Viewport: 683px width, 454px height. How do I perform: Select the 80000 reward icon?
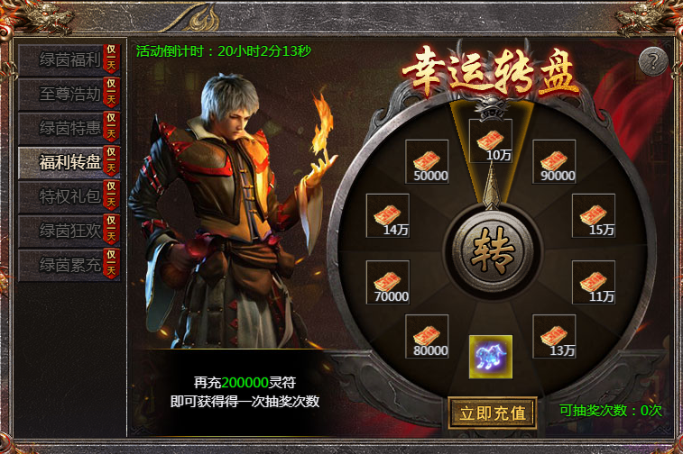point(427,336)
